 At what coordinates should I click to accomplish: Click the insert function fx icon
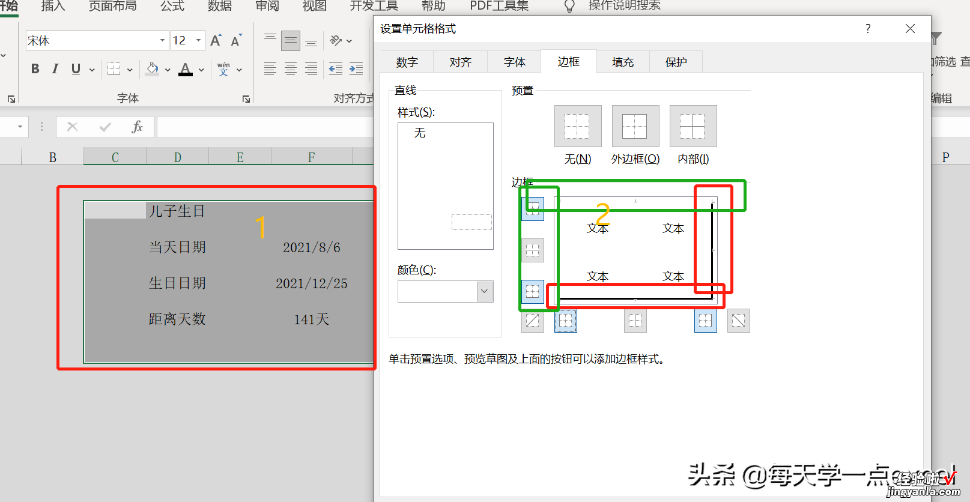click(138, 127)
